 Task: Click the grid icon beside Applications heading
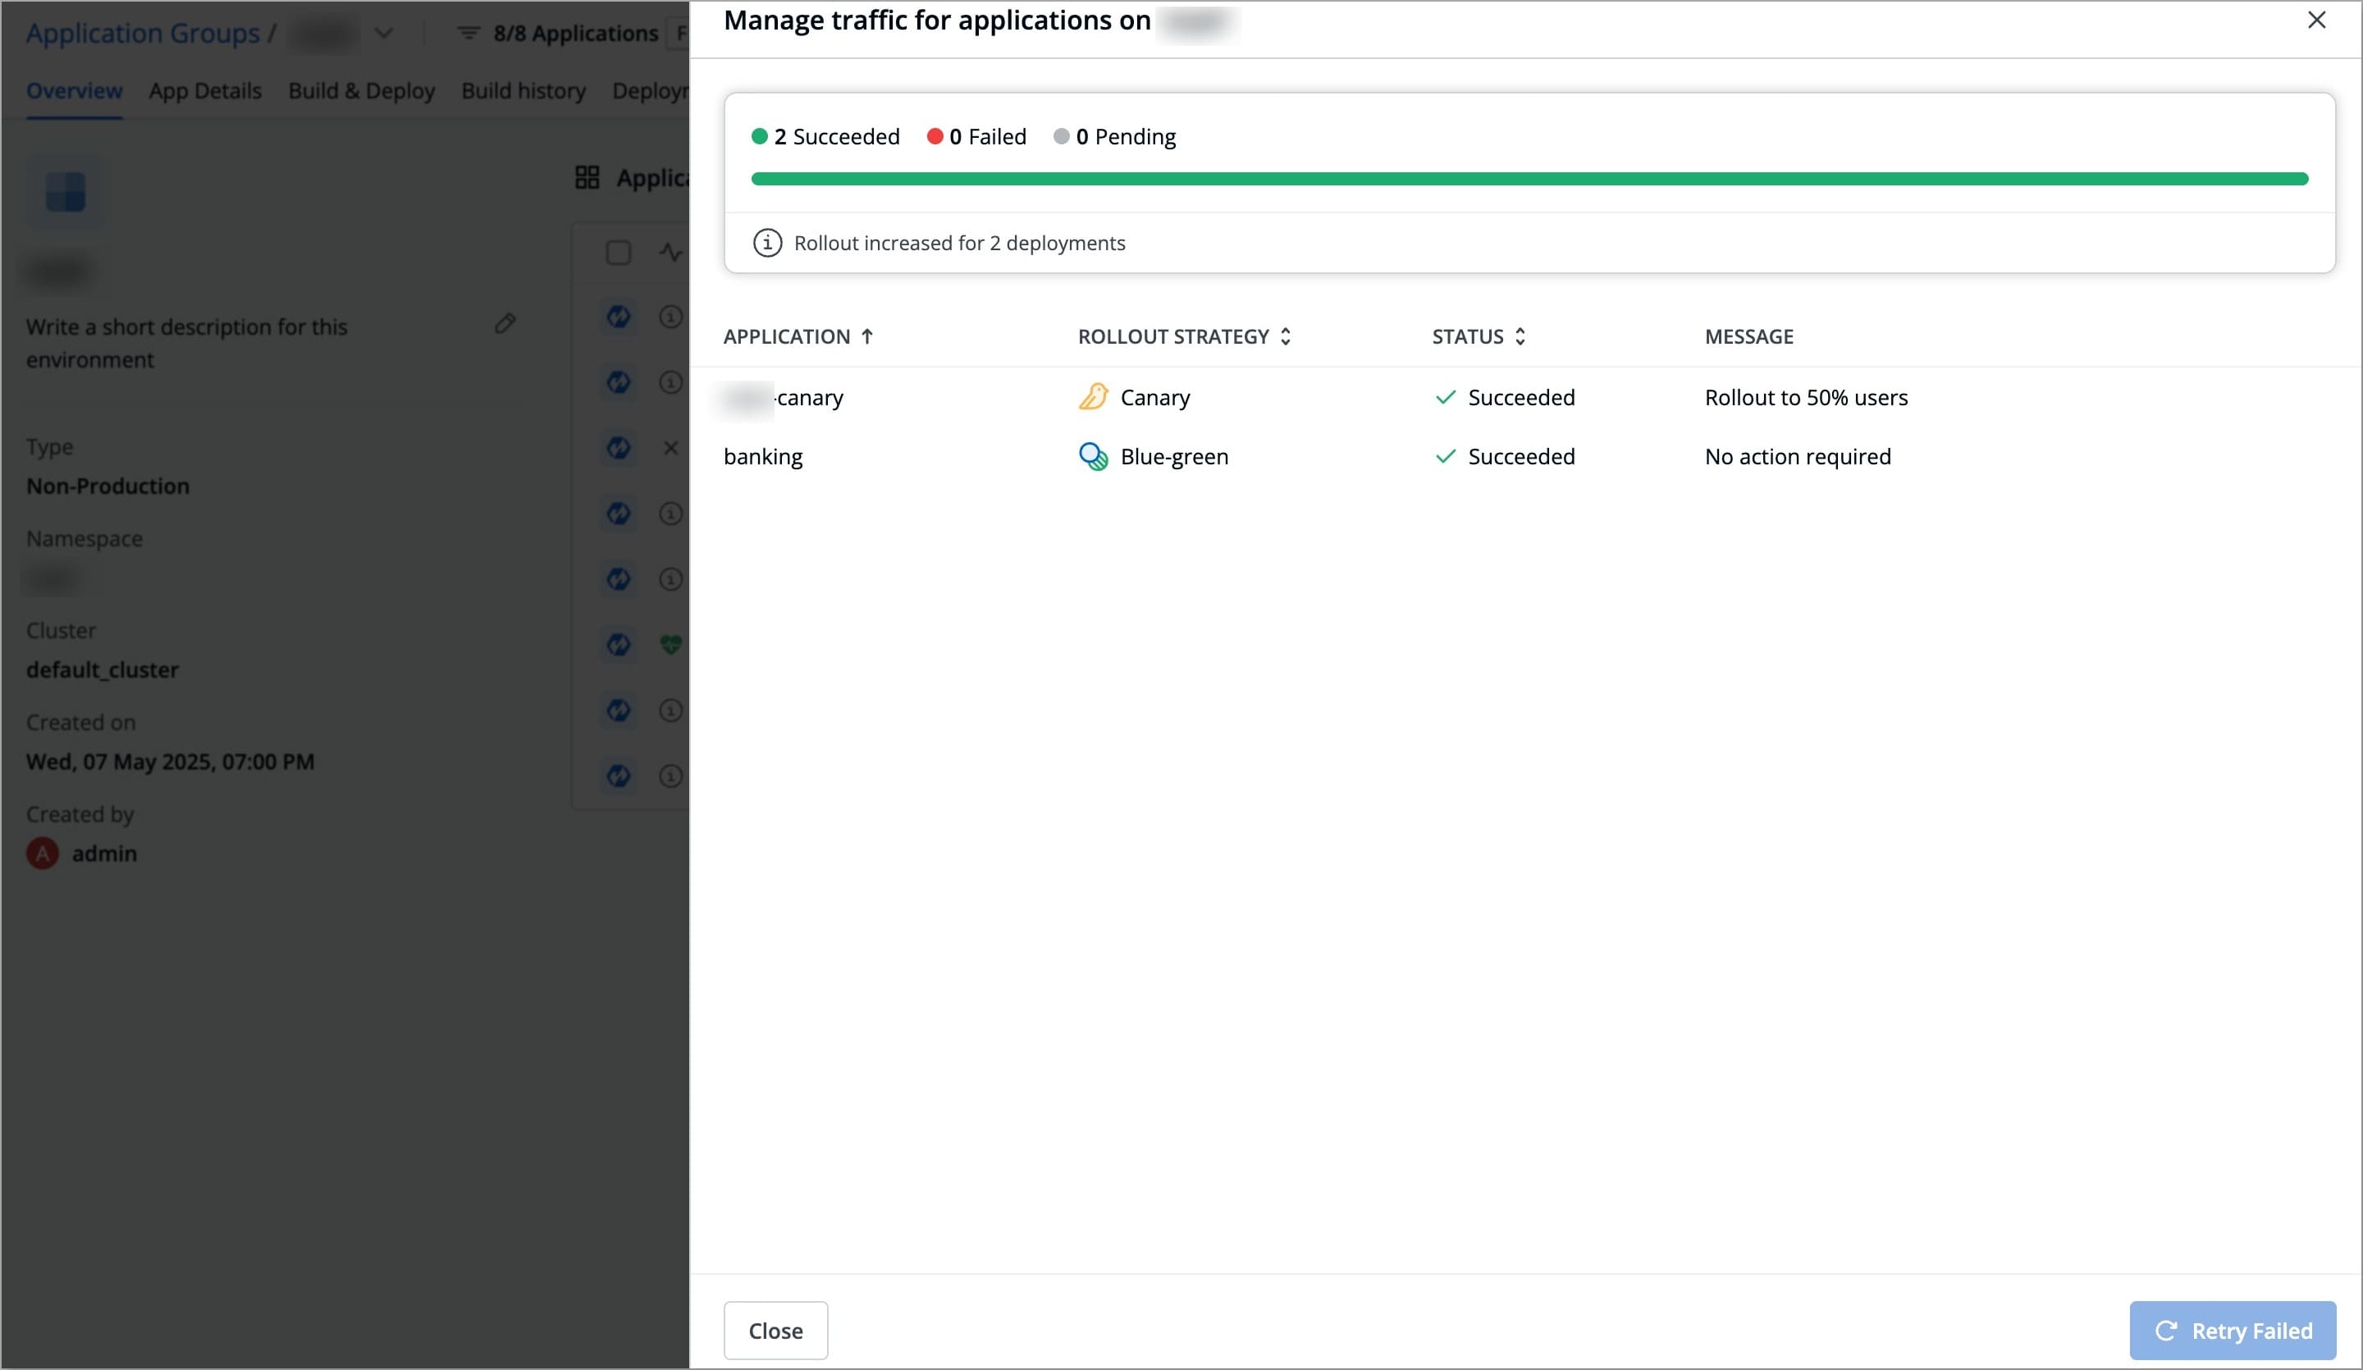[x=587, y=177]
